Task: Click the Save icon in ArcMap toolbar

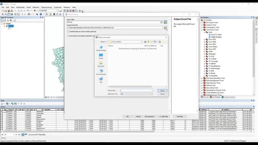Action: click(x=9, y=11)
